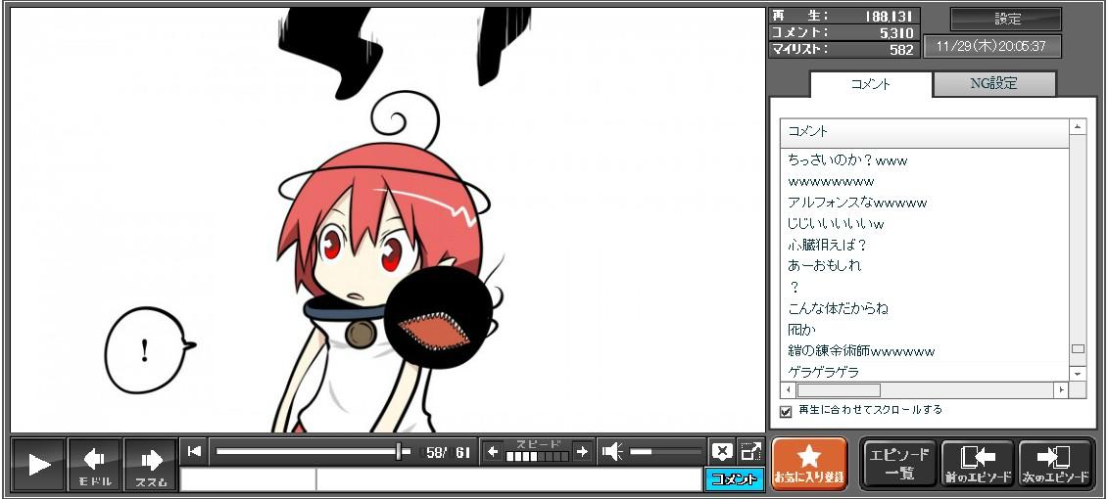Click the video seek bar handle

pos(399,451)
